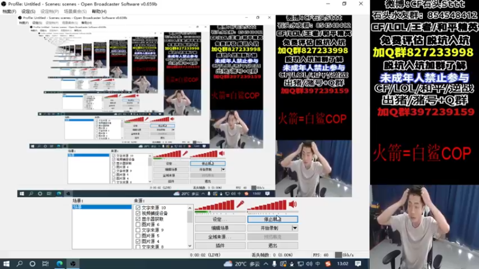
Task: Open dropdown arrow beside 开始录制
Action: 295,228
